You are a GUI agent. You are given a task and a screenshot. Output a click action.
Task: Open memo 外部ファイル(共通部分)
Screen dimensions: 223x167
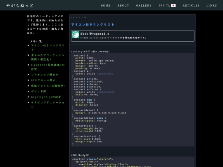48,86
